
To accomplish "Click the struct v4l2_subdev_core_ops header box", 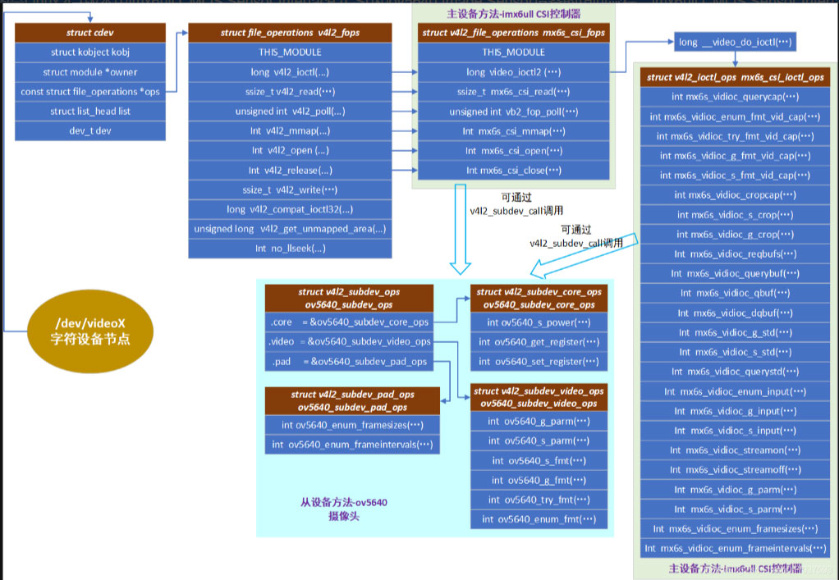I will pyautogui.click(x=539, y=298).
